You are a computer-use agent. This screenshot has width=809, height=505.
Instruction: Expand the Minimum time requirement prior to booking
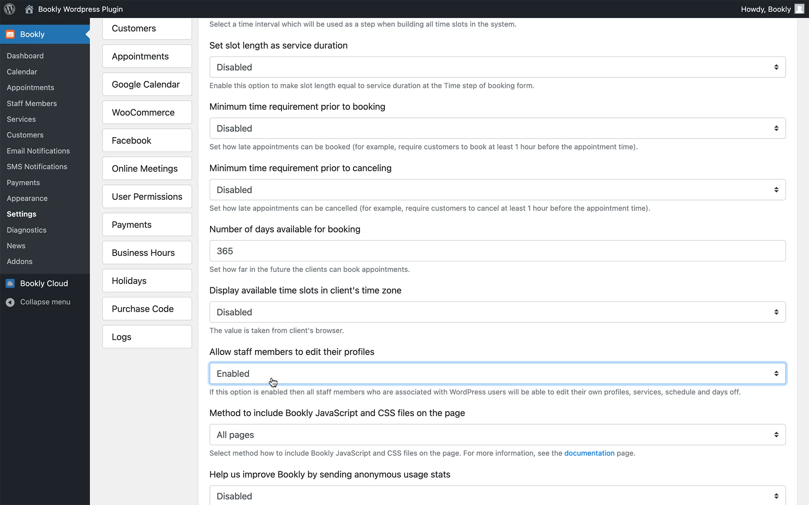point(498,128)
